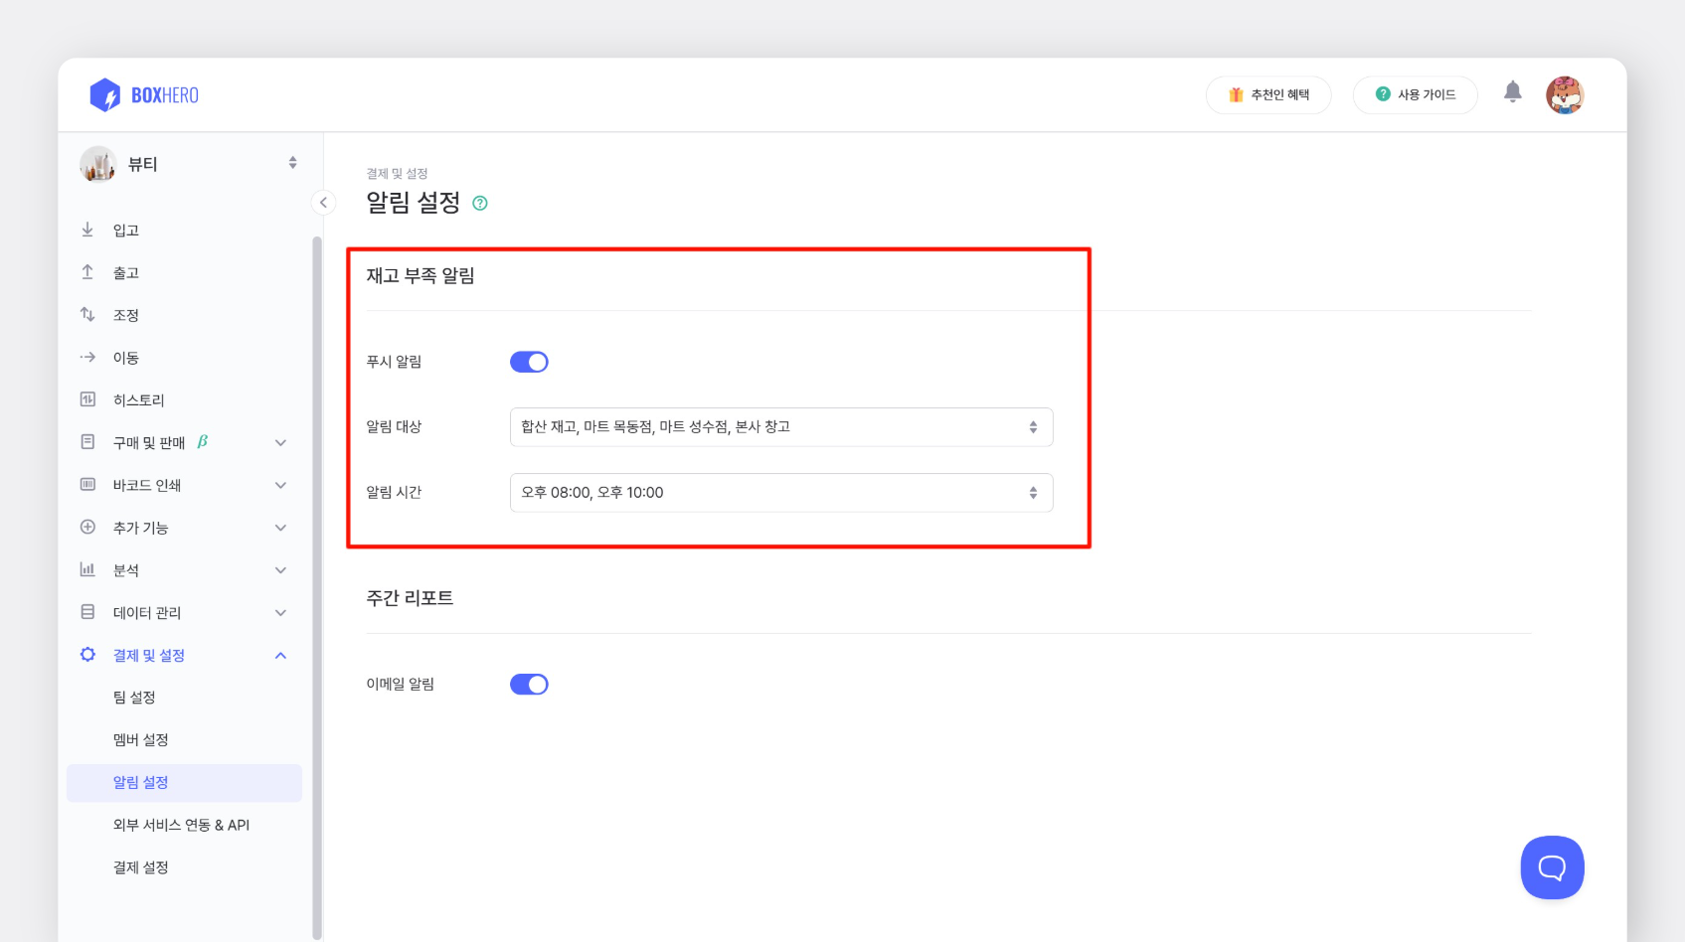Open the 이동 (move) menu
This screenshot has width=1685, height=942.
(123, 357)
